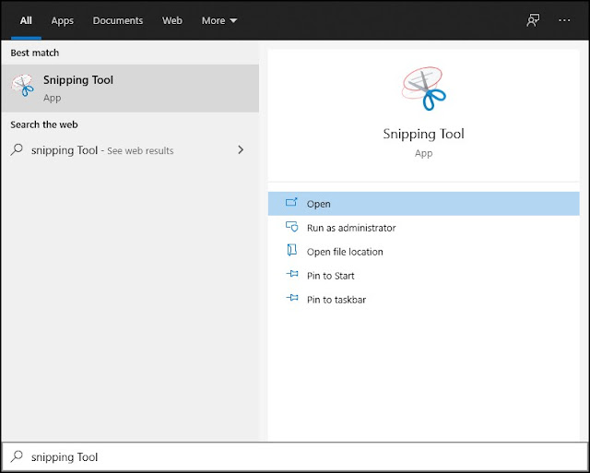590x473 pixels.
Task: Select Snipping Tool best match result
Action: 130,89
